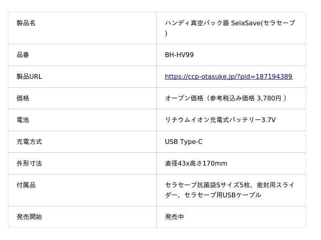Open the ccp-otasuke.jp product URL link
The image size is (321, 240).
228,76
